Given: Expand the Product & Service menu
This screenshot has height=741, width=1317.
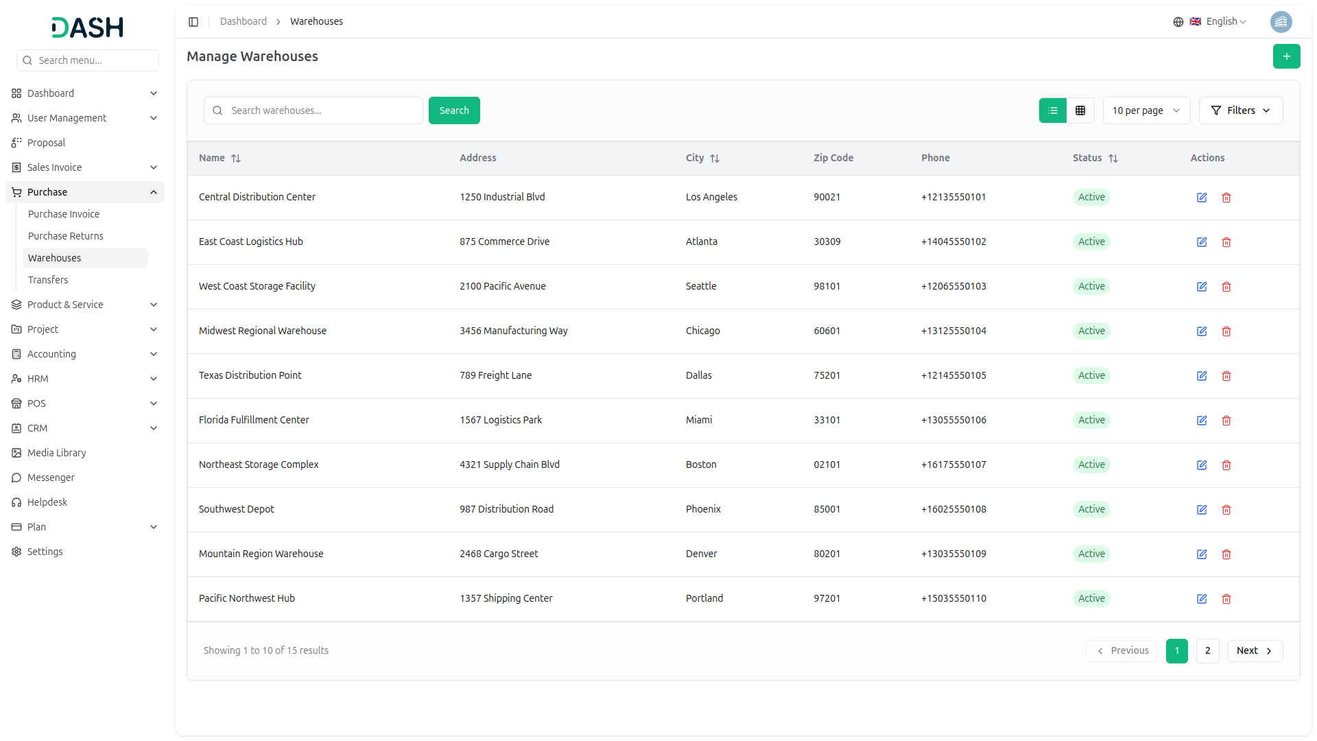Looking at the screenshot, I should (85, 305).
